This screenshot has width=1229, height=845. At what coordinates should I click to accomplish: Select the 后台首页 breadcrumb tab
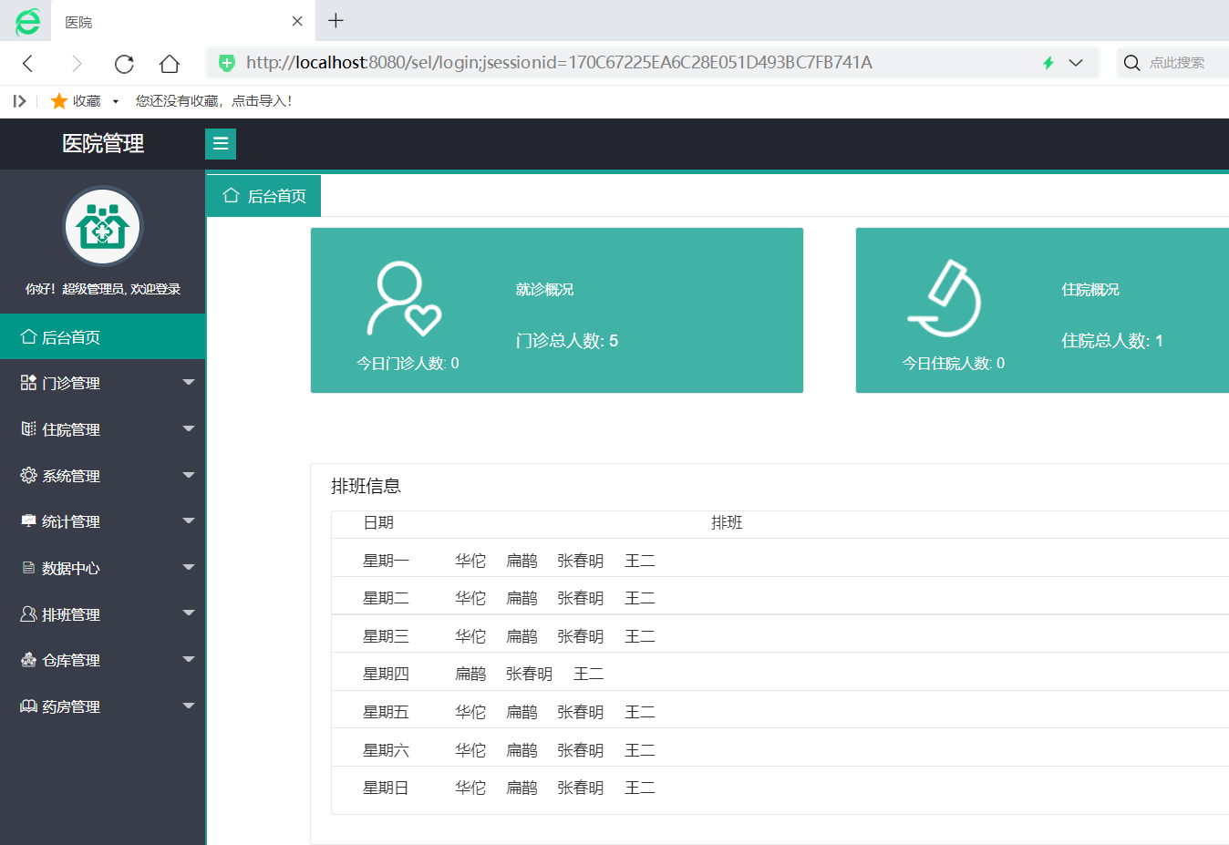click(x=263, y=195)
